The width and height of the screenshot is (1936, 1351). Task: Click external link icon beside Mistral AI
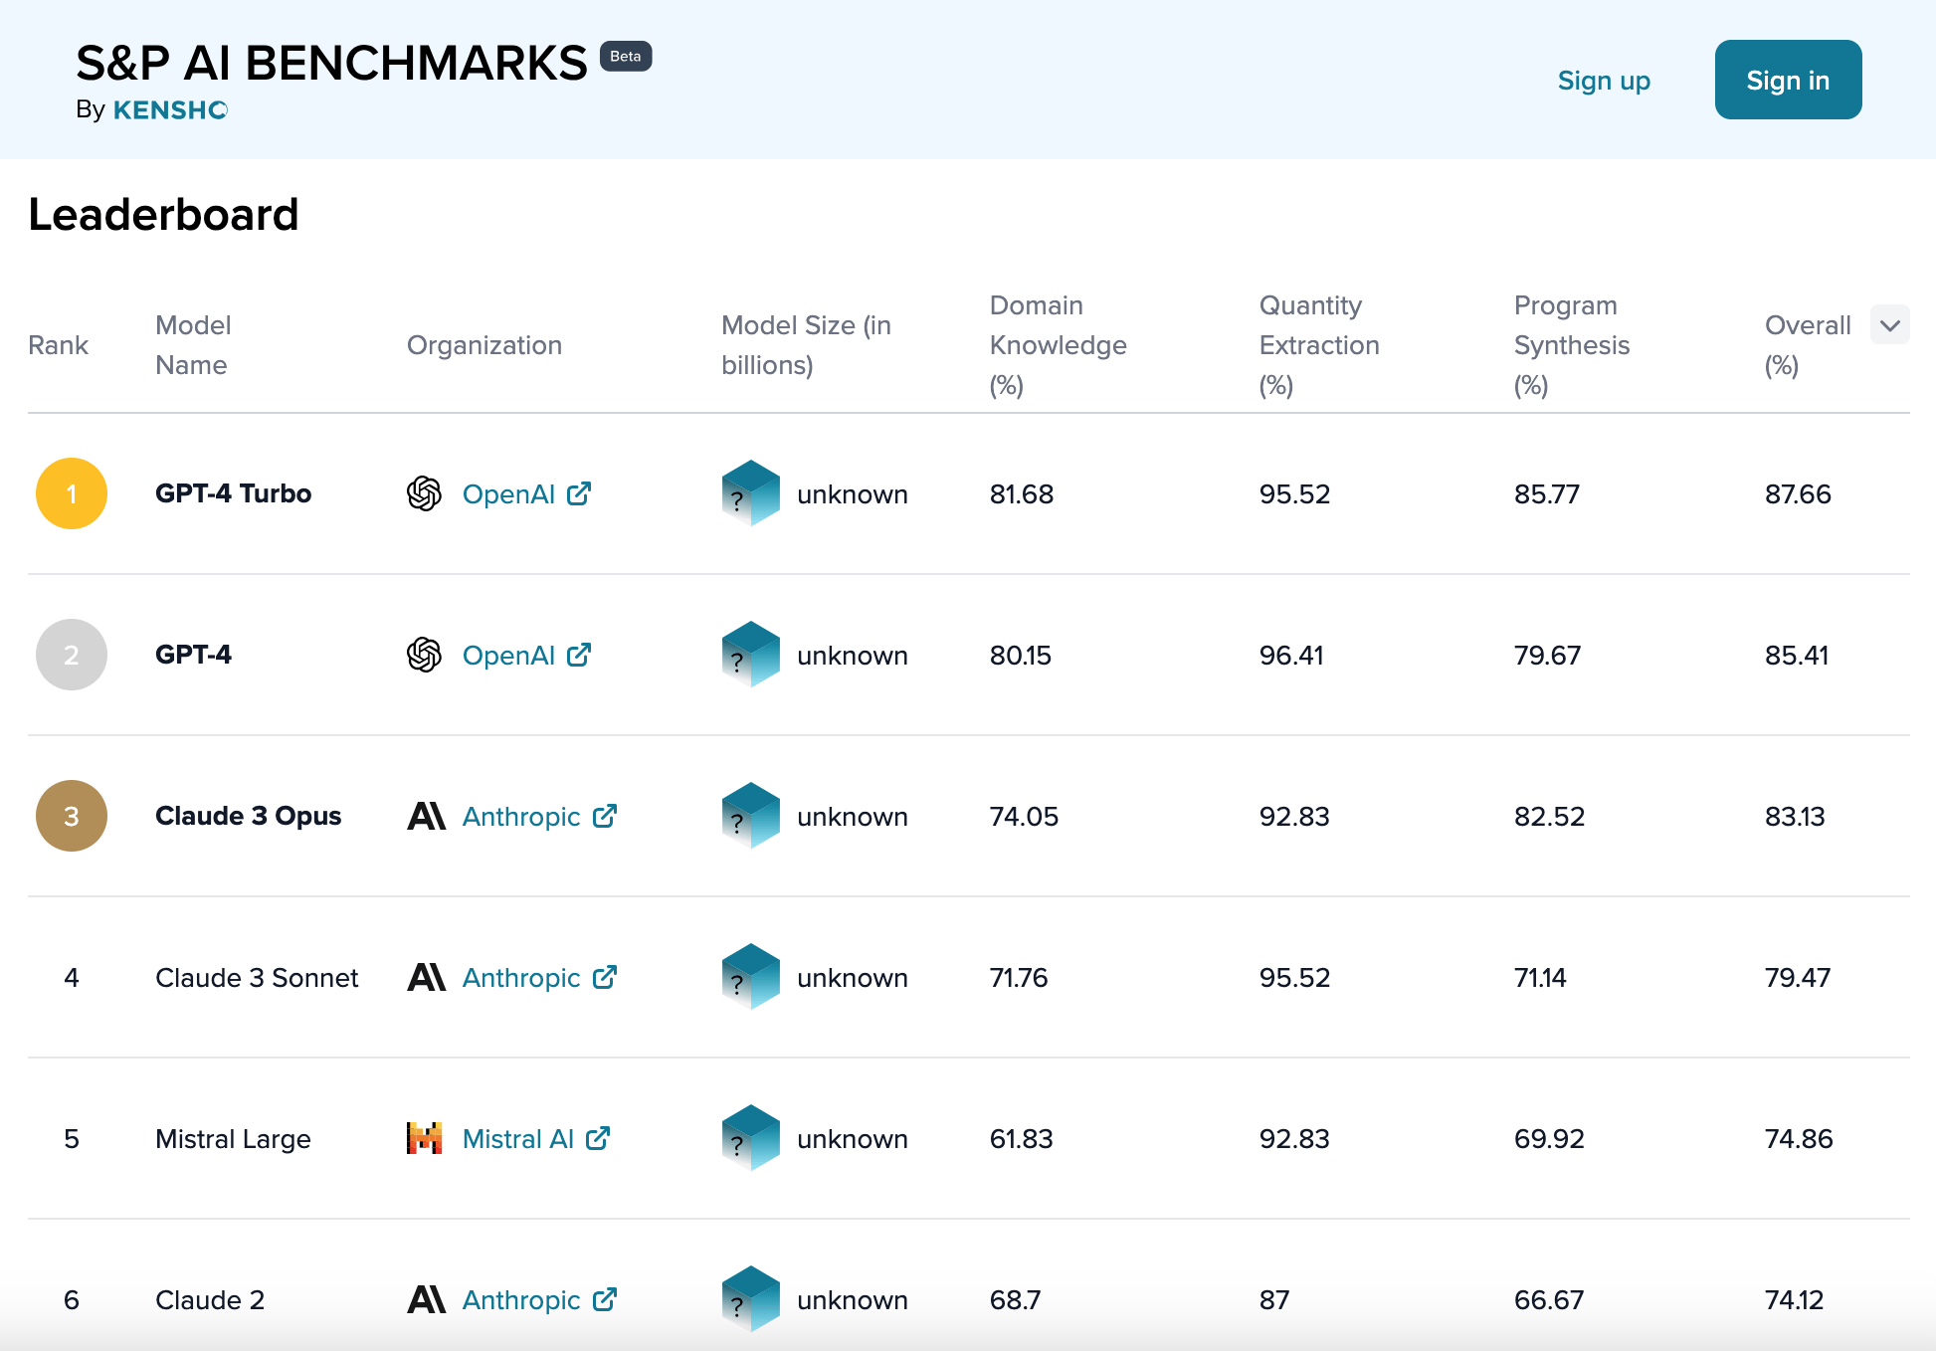click(598, 1138)
